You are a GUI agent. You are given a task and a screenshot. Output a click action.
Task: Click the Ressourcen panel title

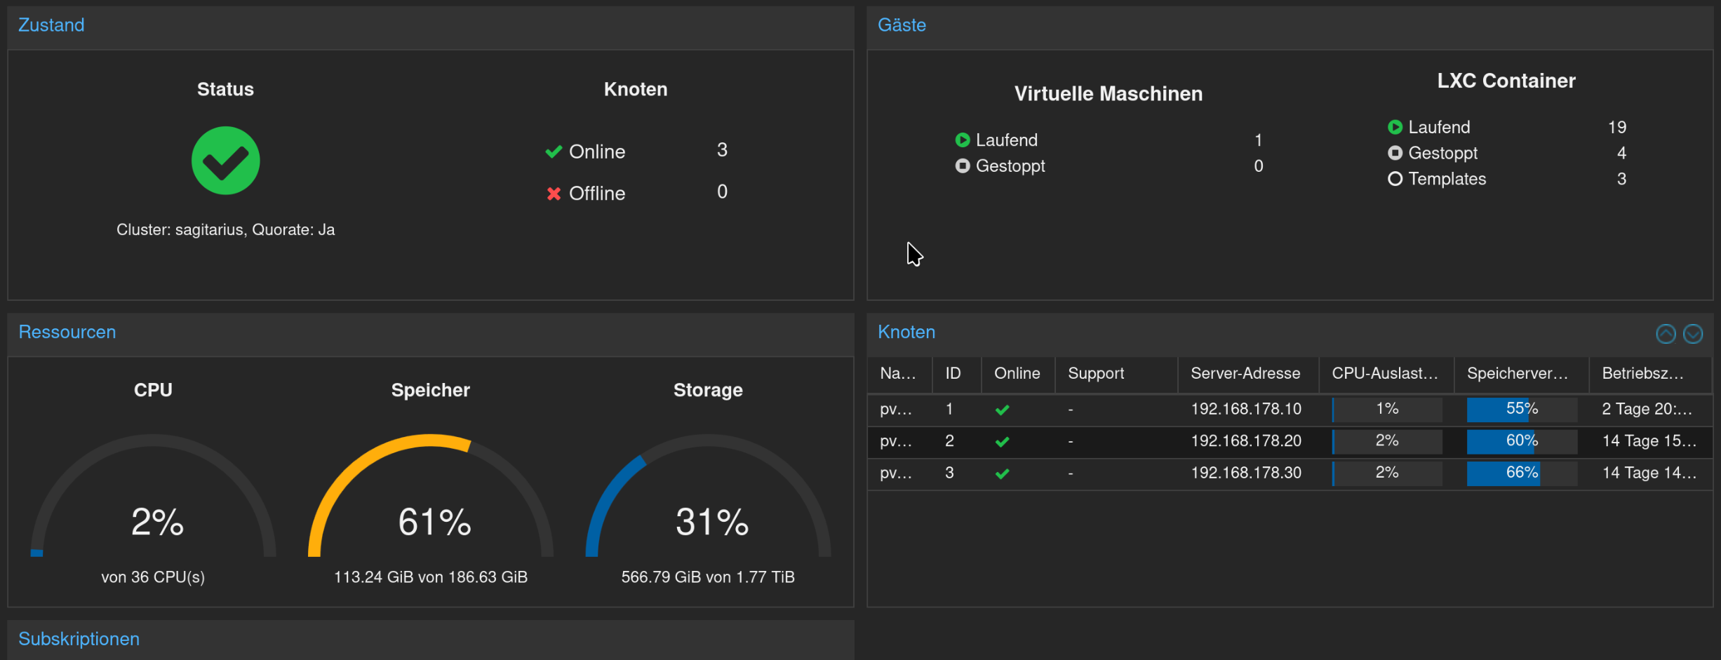point(67,332)
